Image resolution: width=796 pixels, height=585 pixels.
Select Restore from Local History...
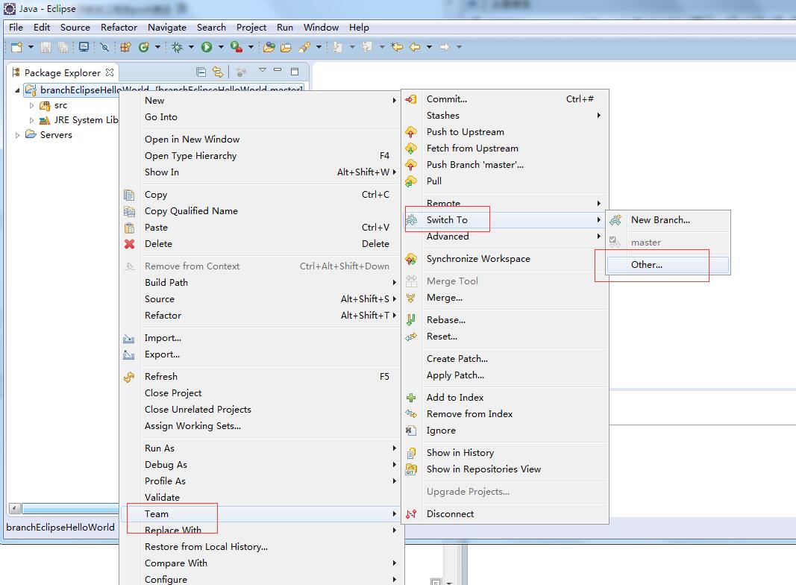[261, 547]
